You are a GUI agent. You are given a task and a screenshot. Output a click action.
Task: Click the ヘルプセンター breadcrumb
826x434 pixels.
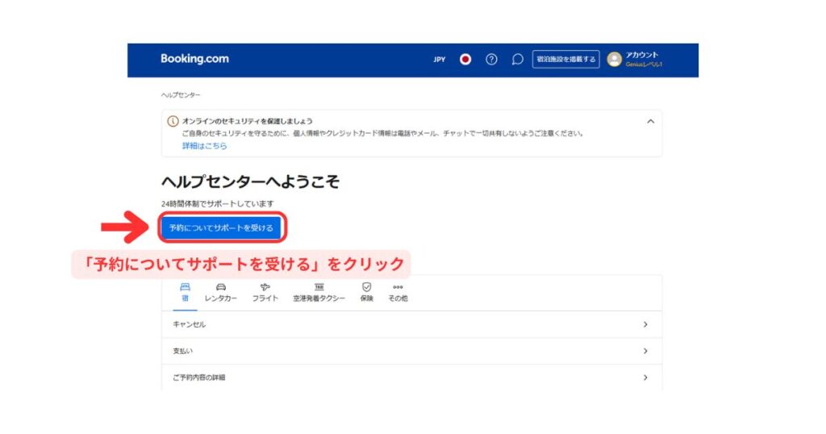point(181,95)
